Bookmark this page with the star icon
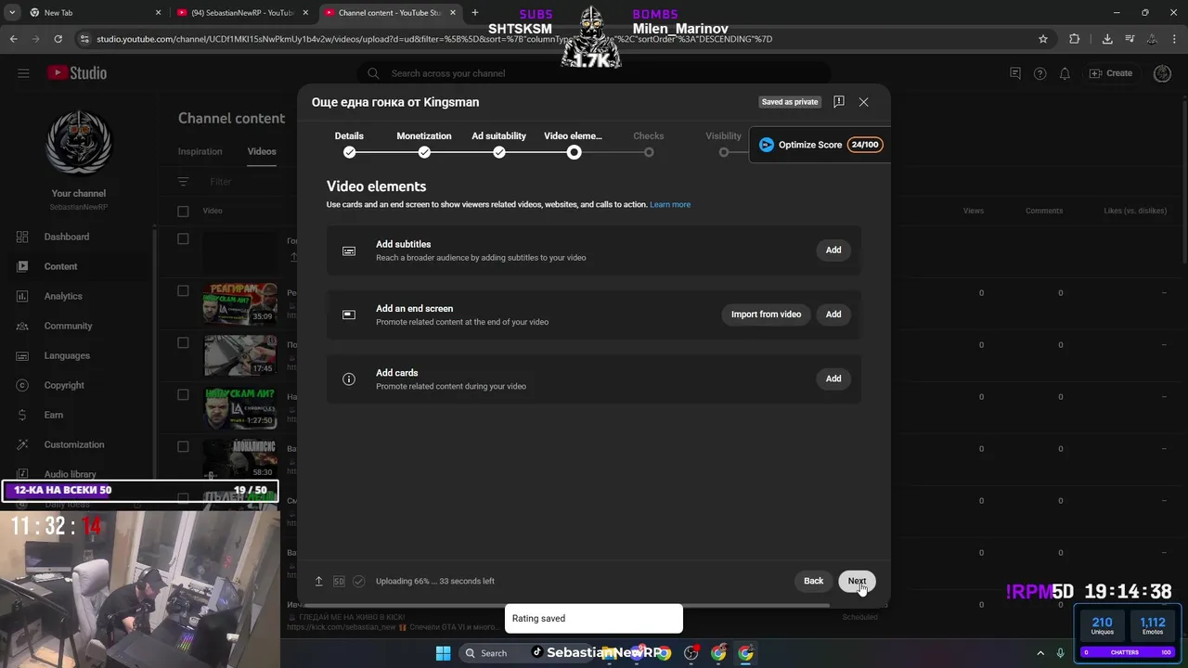The height and width of the screenshot is (668, 1188). coord(1043,39)
